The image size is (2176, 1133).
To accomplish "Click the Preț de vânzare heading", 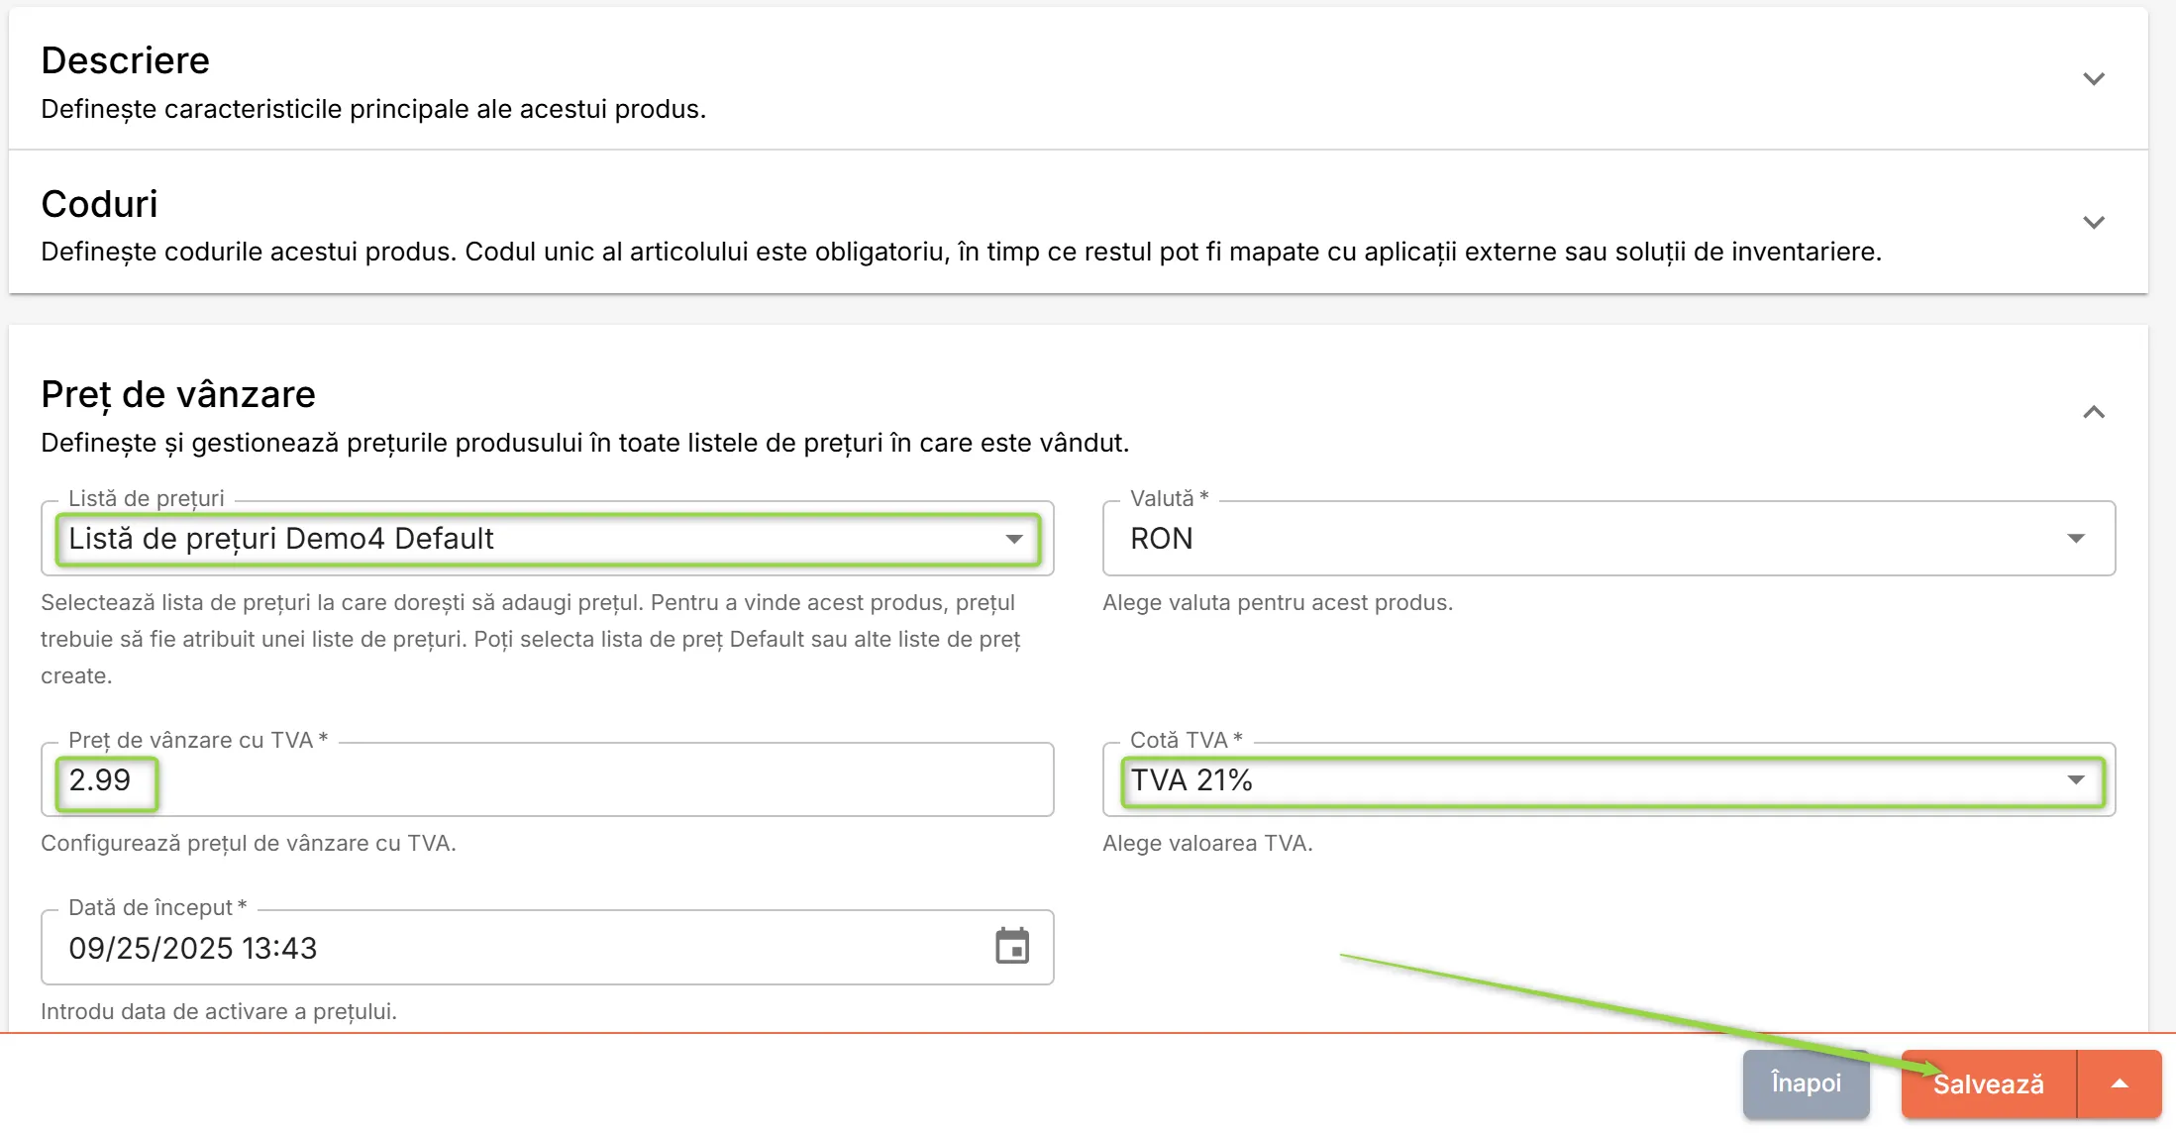I will 178,394.
